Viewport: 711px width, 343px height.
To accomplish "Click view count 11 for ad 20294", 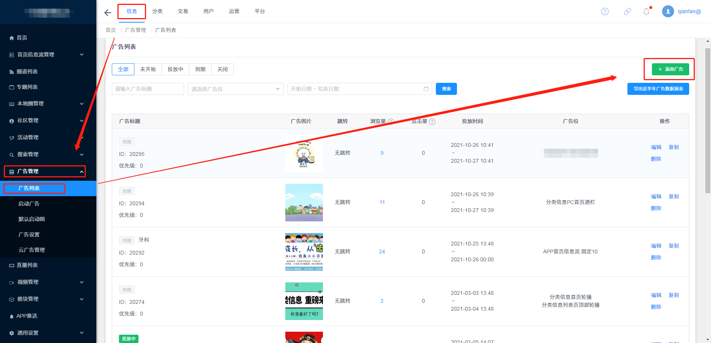I will tap(382, 202).
